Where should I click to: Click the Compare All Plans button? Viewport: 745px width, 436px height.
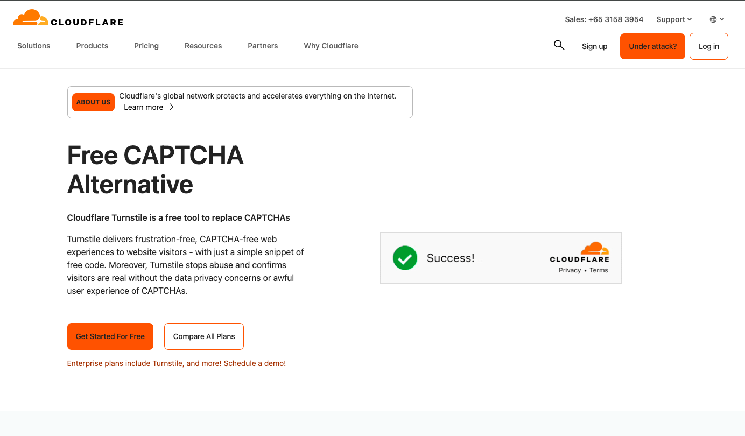point(203,336)
